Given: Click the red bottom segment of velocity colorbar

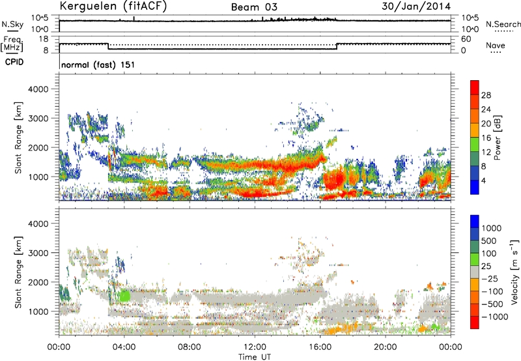Looking at the screenshot, I should [475, 323].
